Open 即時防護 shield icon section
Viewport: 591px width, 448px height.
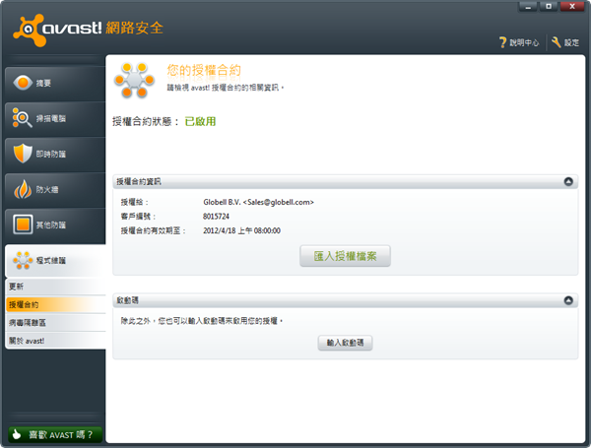click(23, 154)
